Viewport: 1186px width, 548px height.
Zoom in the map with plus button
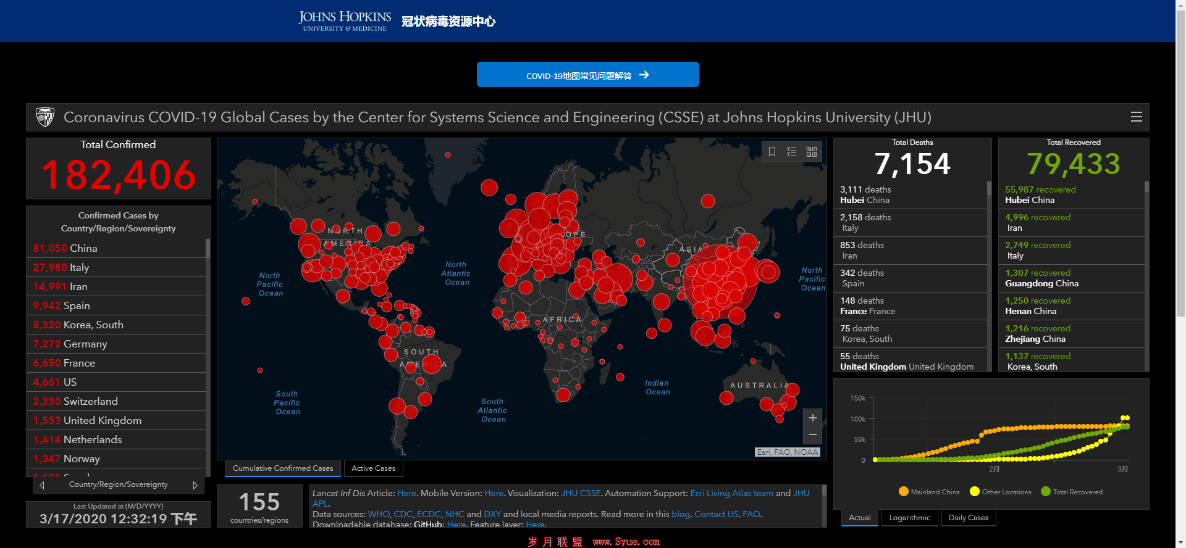(x=813, y=418)
